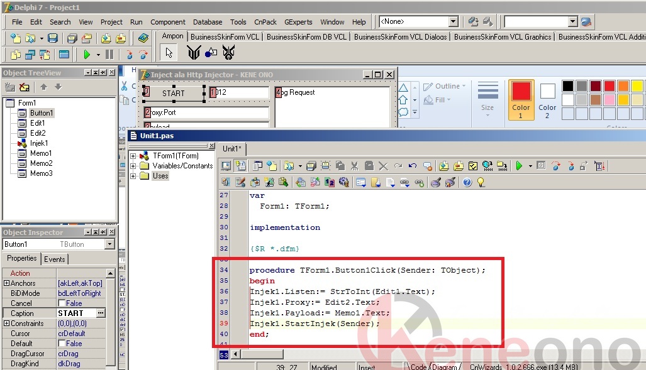Expand the Constraints property
Viewport: 646px width, 370px height.
6,324
